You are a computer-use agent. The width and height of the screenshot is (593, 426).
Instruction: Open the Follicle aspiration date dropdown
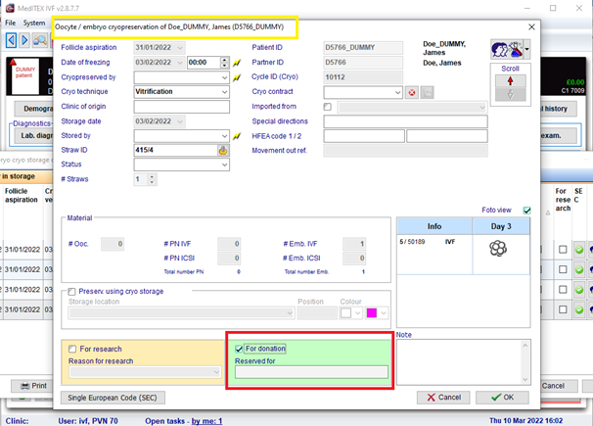[180, 48]
